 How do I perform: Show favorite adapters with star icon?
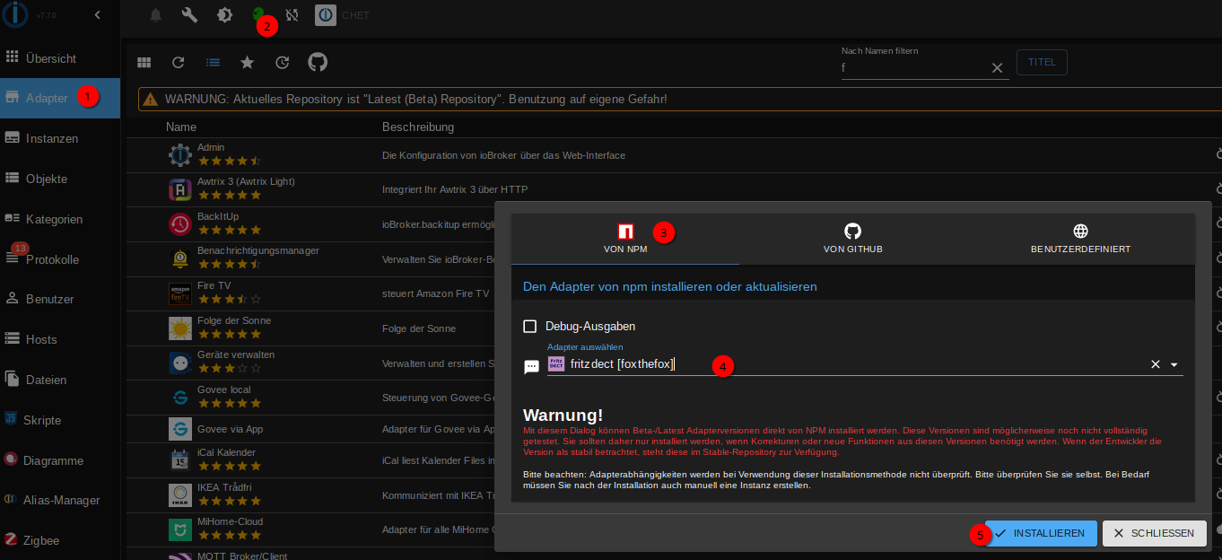click(247, 63)
